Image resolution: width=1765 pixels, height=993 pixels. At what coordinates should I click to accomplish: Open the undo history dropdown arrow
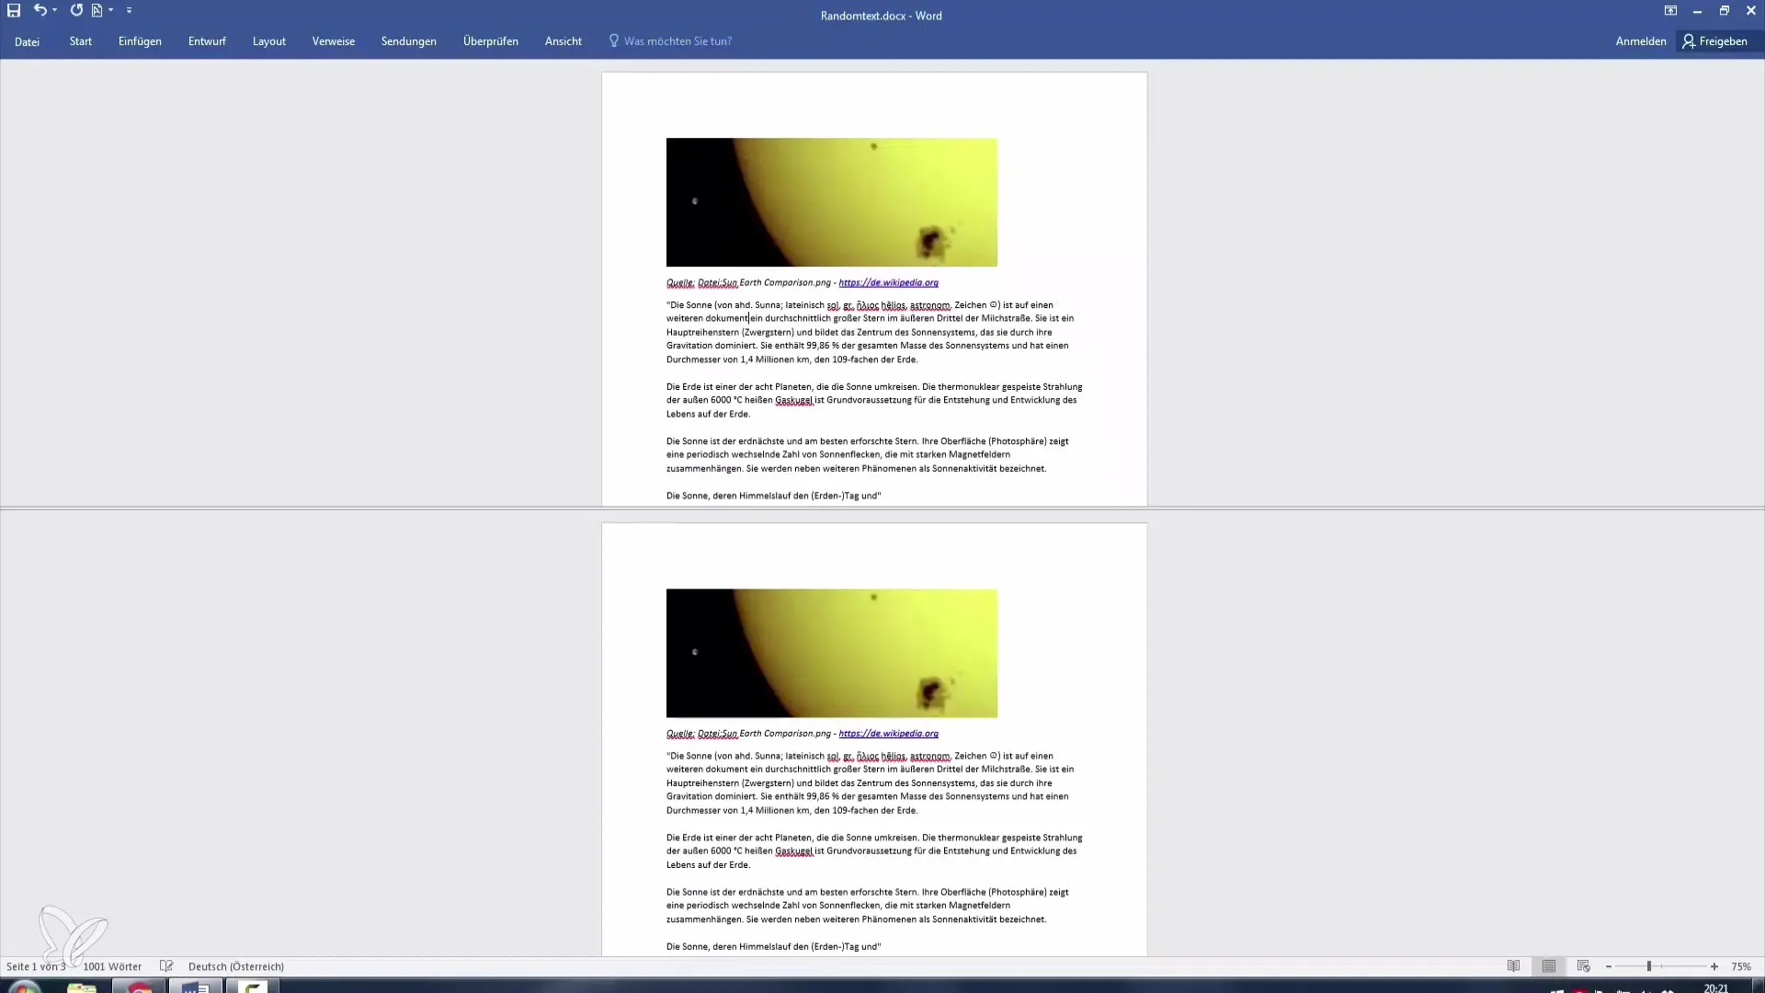[55, 10]
